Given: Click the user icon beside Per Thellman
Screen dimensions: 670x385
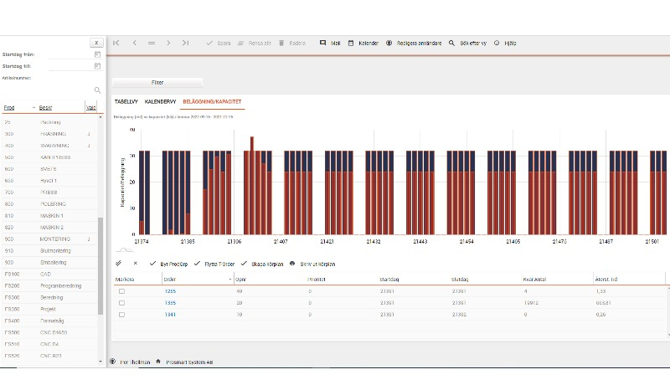Looking at the screenshot, I should point(113,362).
